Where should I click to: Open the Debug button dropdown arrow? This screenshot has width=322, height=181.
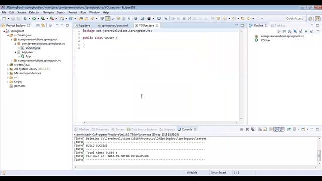[29, 19]
